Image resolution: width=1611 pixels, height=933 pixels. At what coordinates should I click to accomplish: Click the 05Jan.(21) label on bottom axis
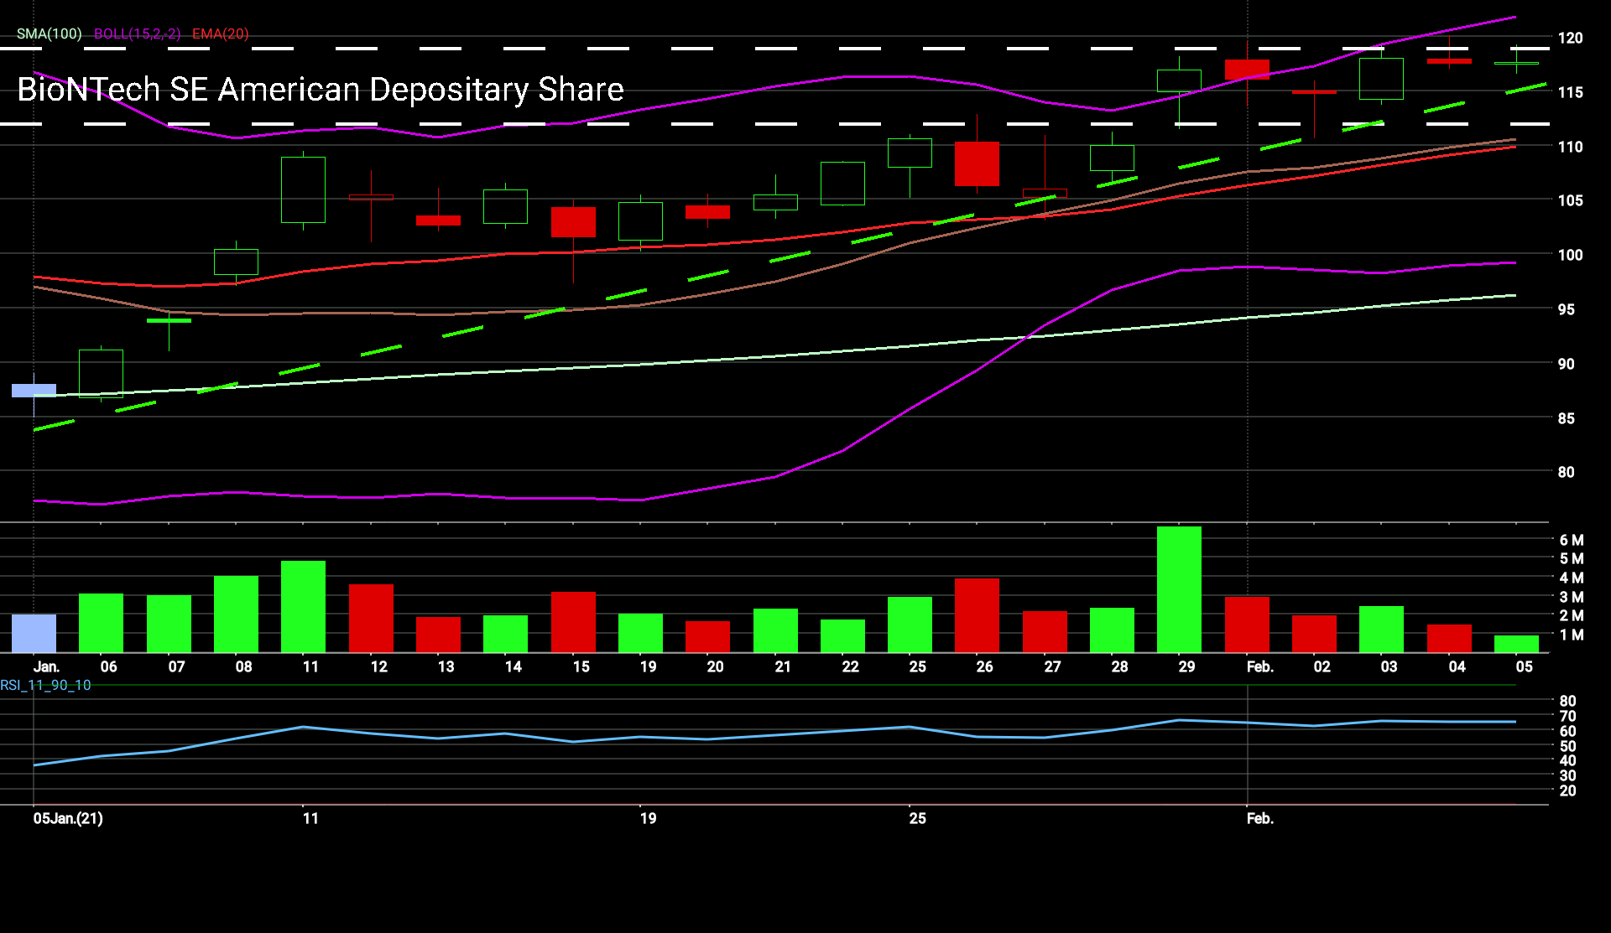[x=68, y=818]
